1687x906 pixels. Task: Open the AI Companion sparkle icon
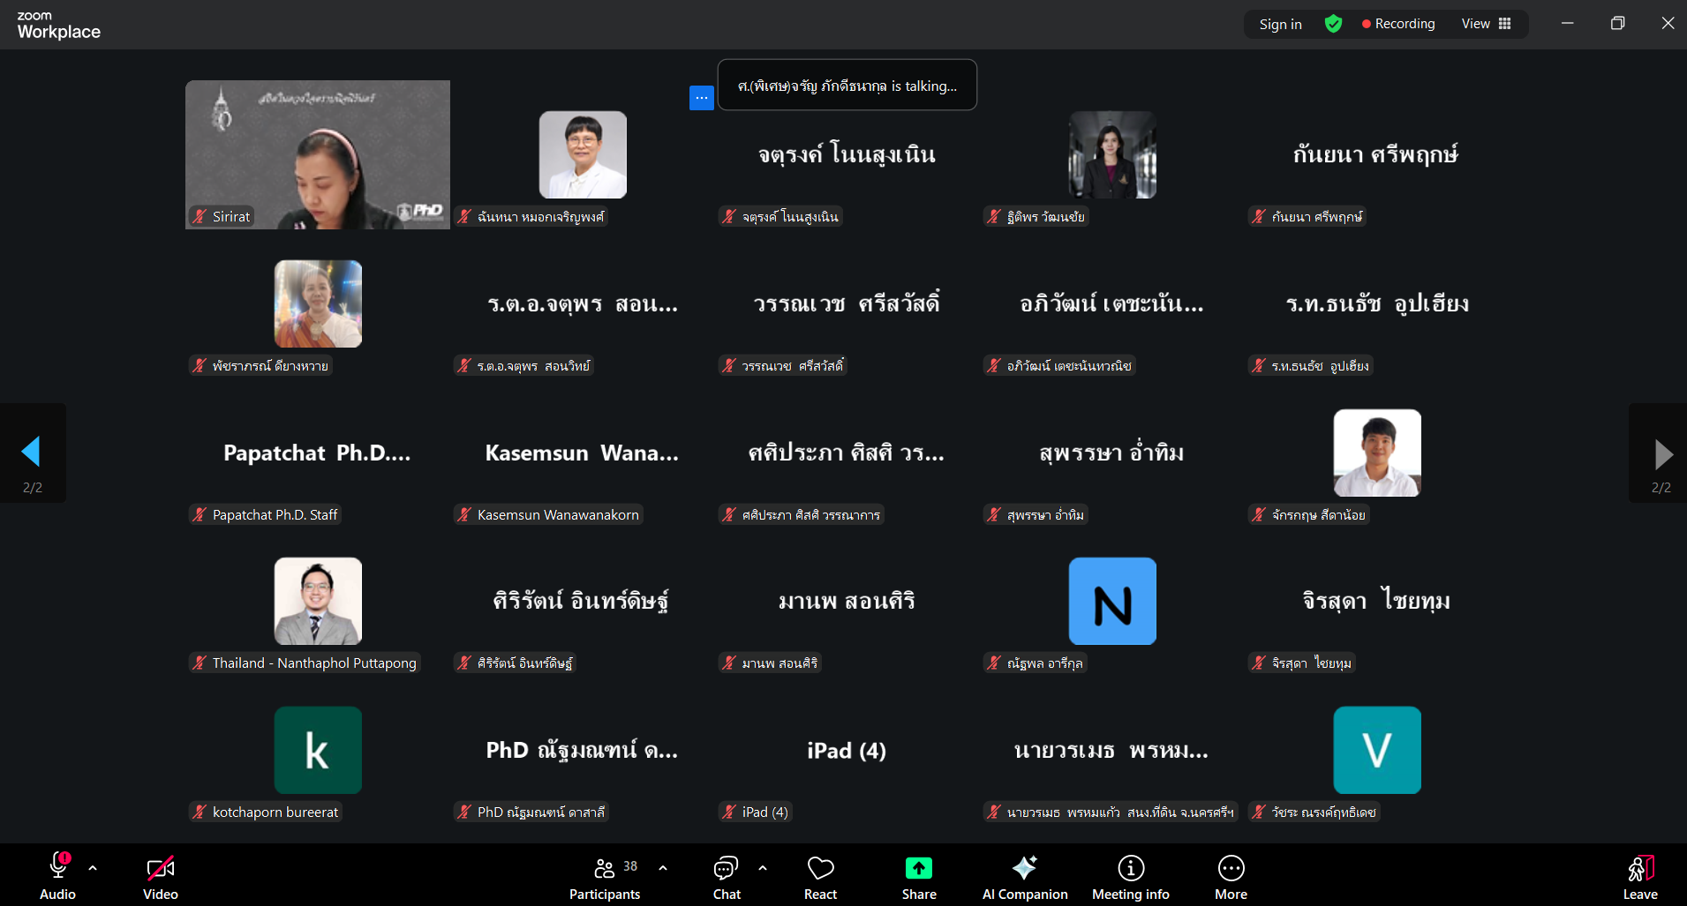pyautogui.click(x=1024, y=869)
